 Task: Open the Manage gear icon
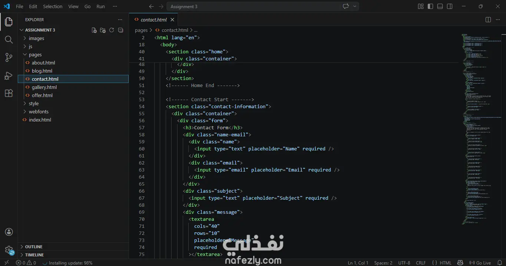click(9, 250)
